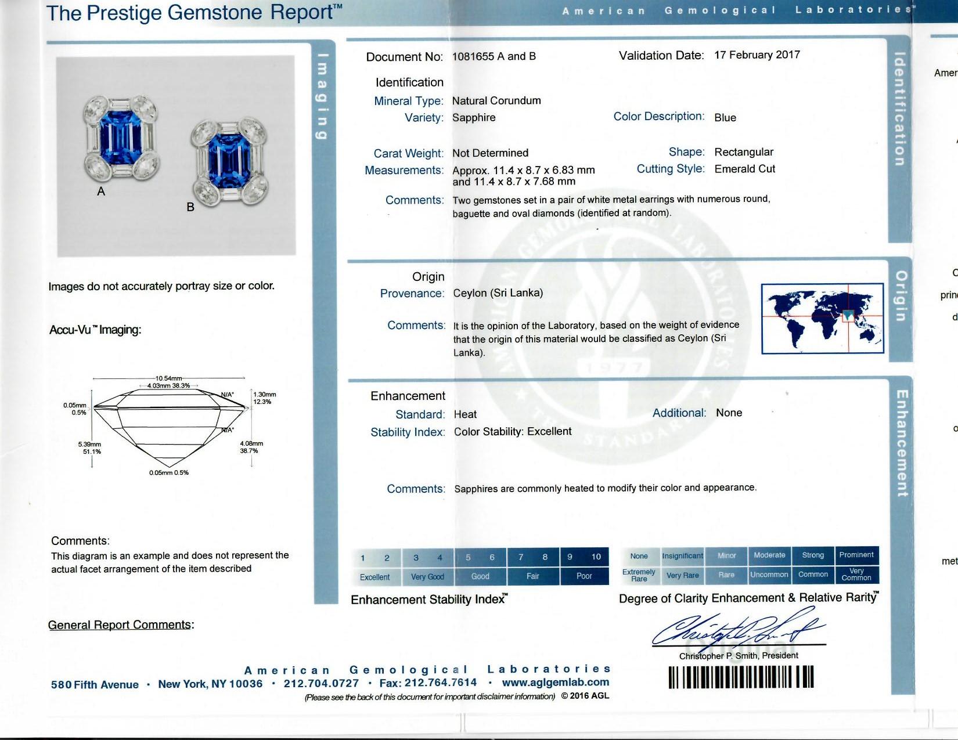Click the 'Additional:' field label
Screen dimensions: 958x740
(679, 413)
